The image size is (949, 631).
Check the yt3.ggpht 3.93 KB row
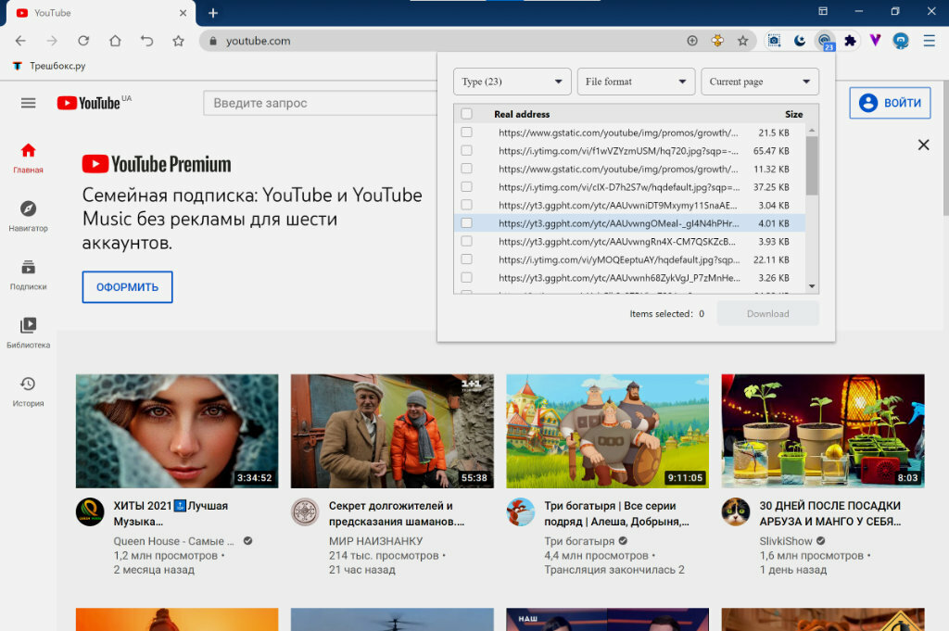467,241
